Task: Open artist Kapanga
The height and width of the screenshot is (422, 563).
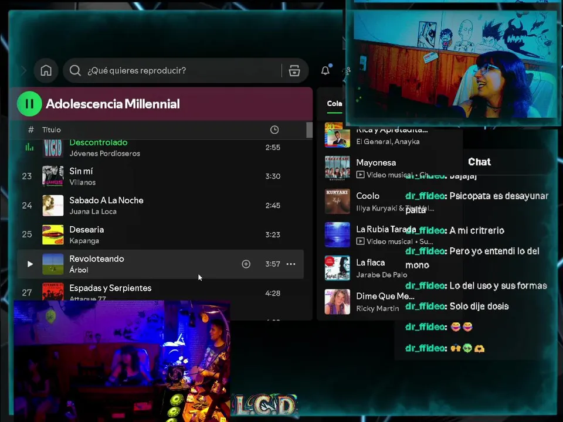Action: point(84,241)
